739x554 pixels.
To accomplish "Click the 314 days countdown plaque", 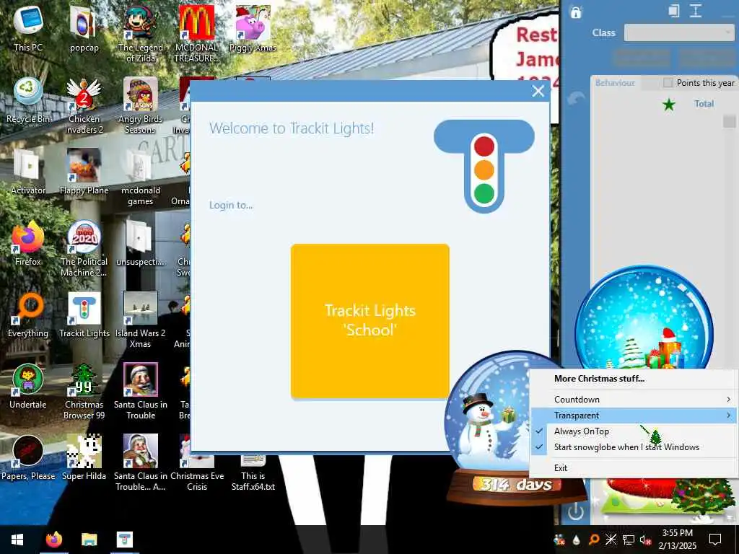I will click(x=515, y=485).
